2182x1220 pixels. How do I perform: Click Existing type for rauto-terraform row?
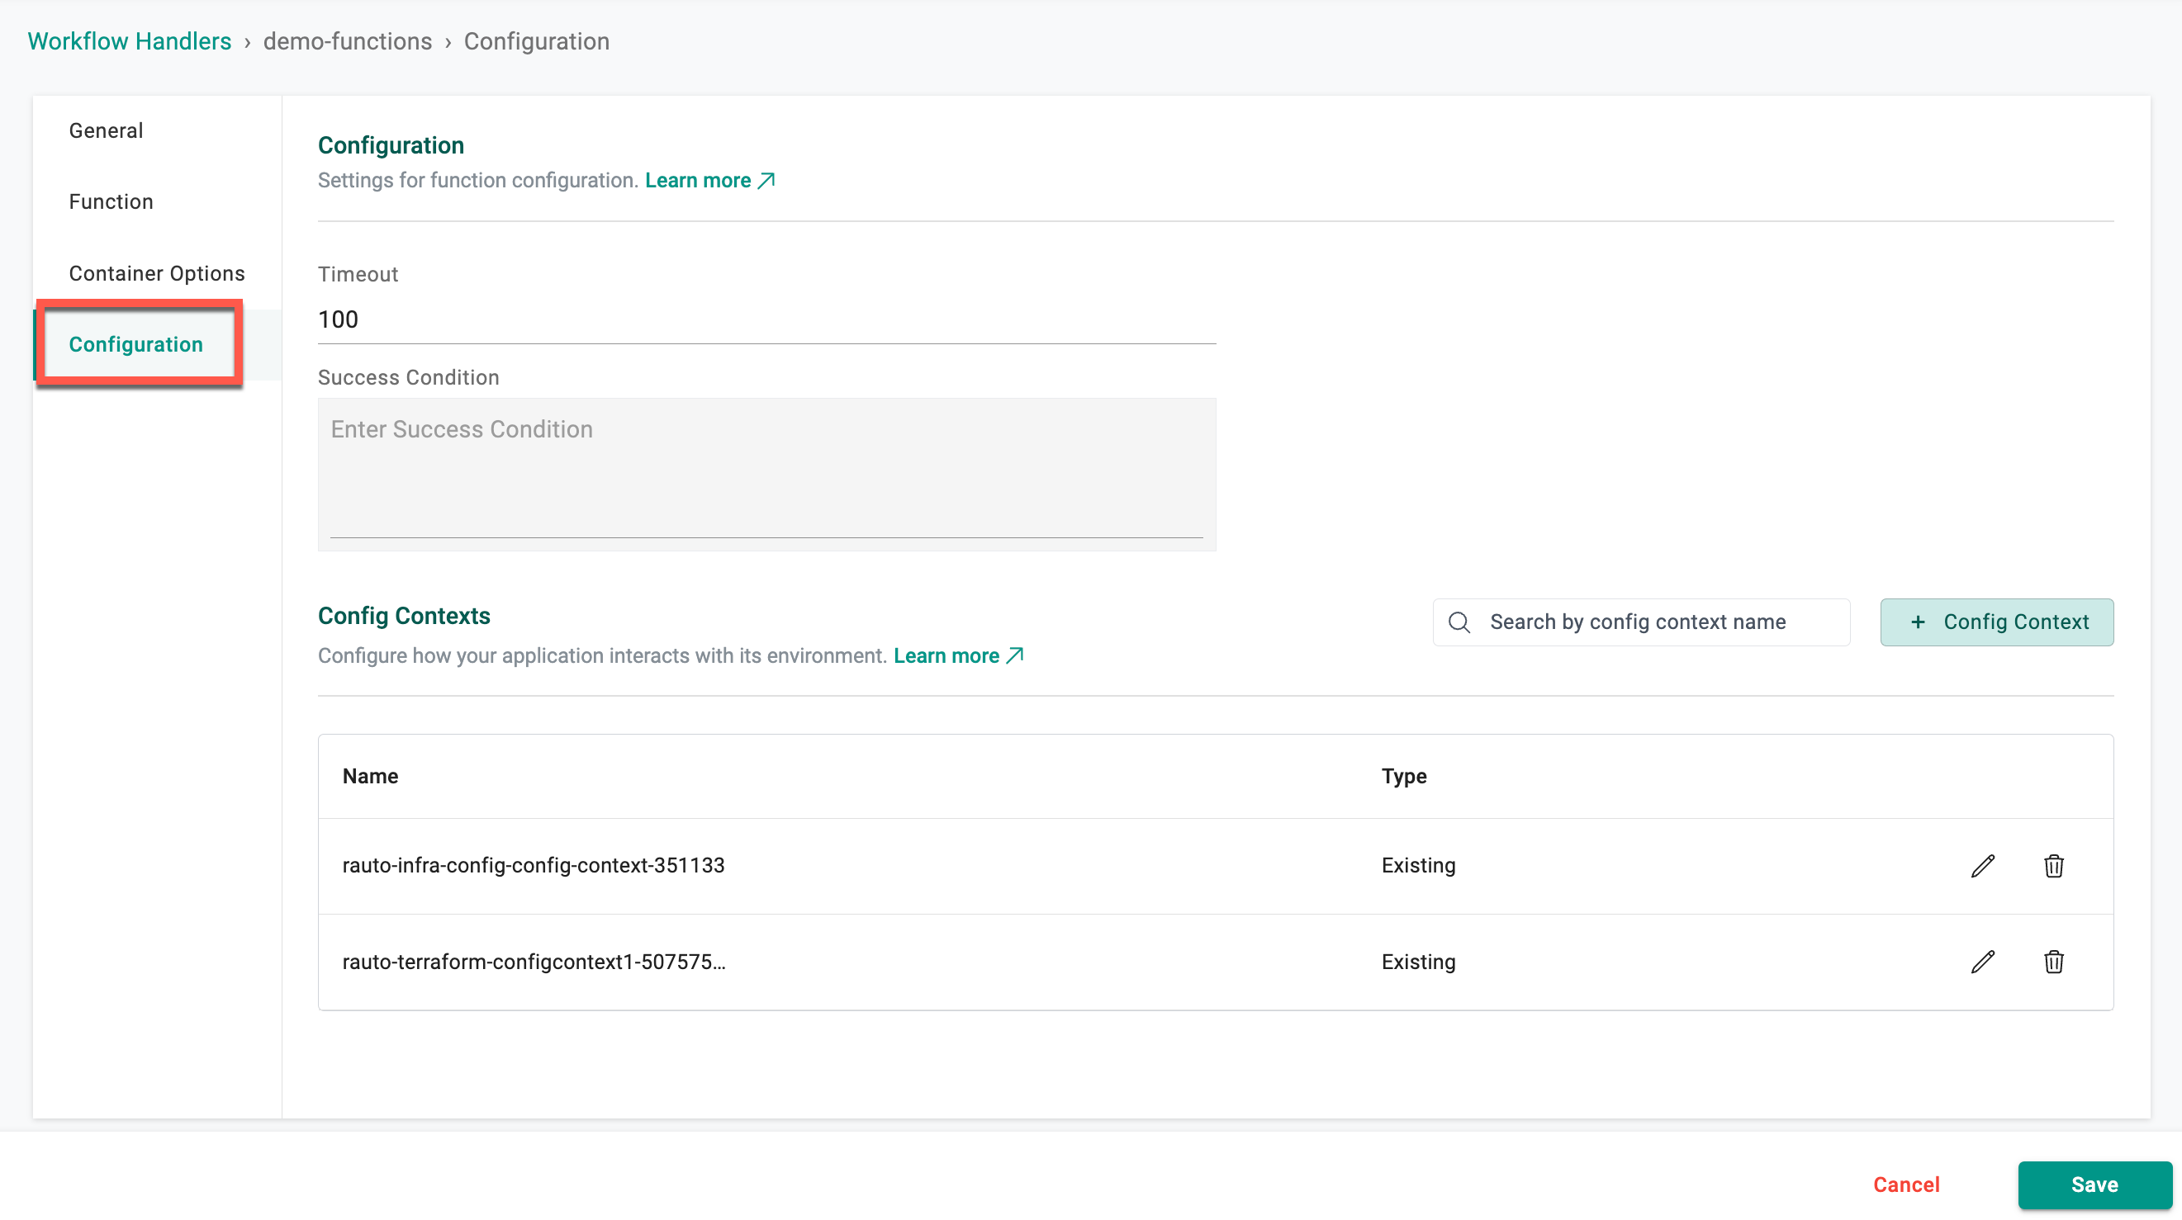(x=1418, y=962)
